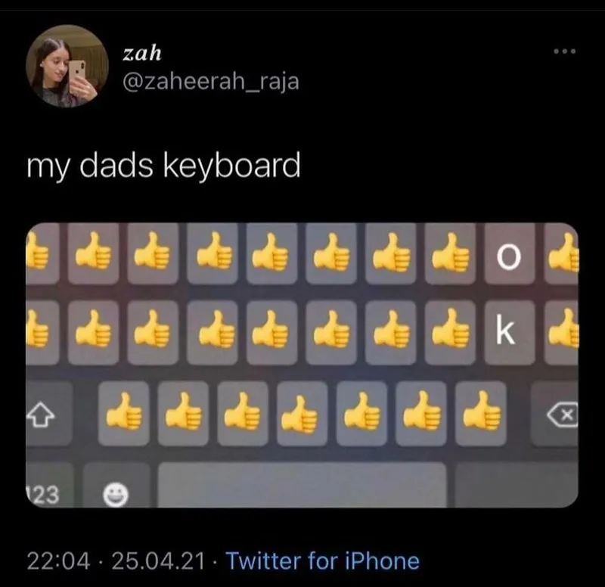Tap the space bar

(302, 486)
